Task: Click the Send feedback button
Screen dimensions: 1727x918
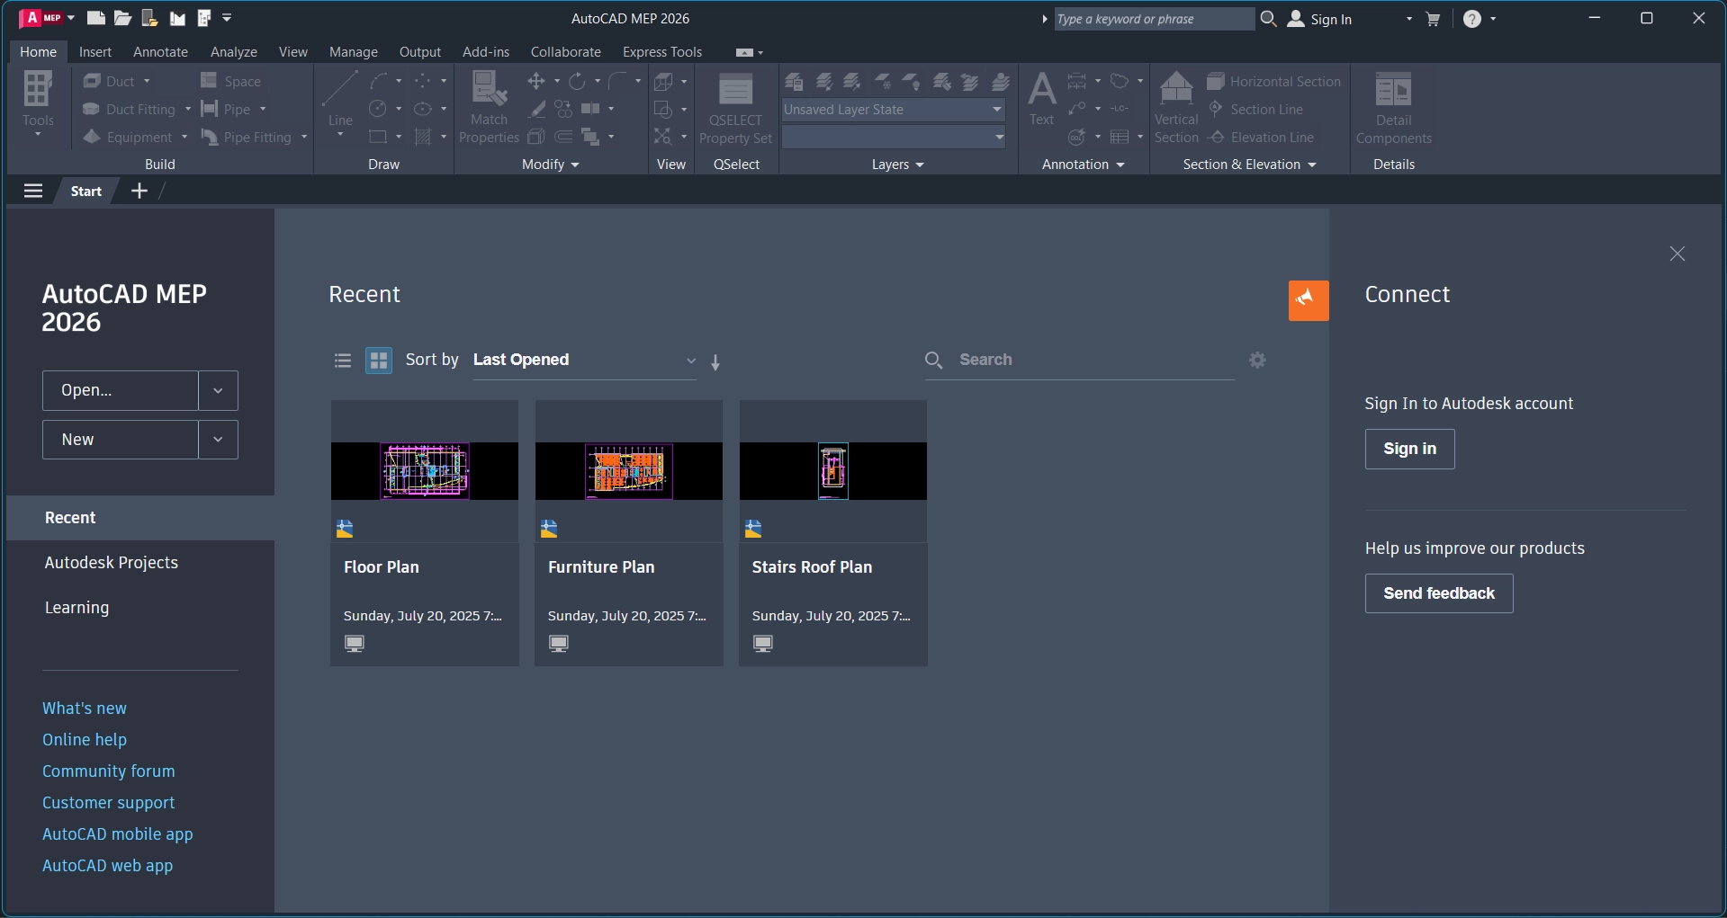Action: [1438, 593]
